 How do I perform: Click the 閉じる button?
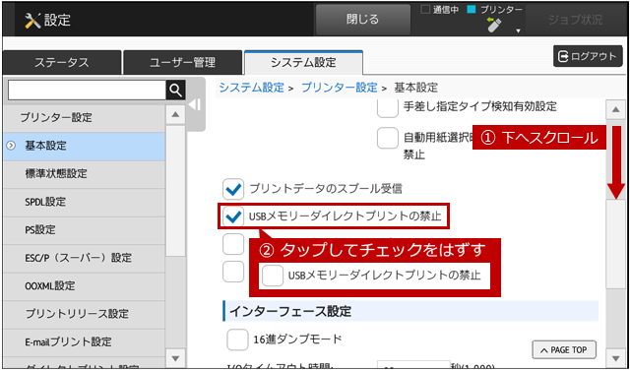[x=363, y=20]
